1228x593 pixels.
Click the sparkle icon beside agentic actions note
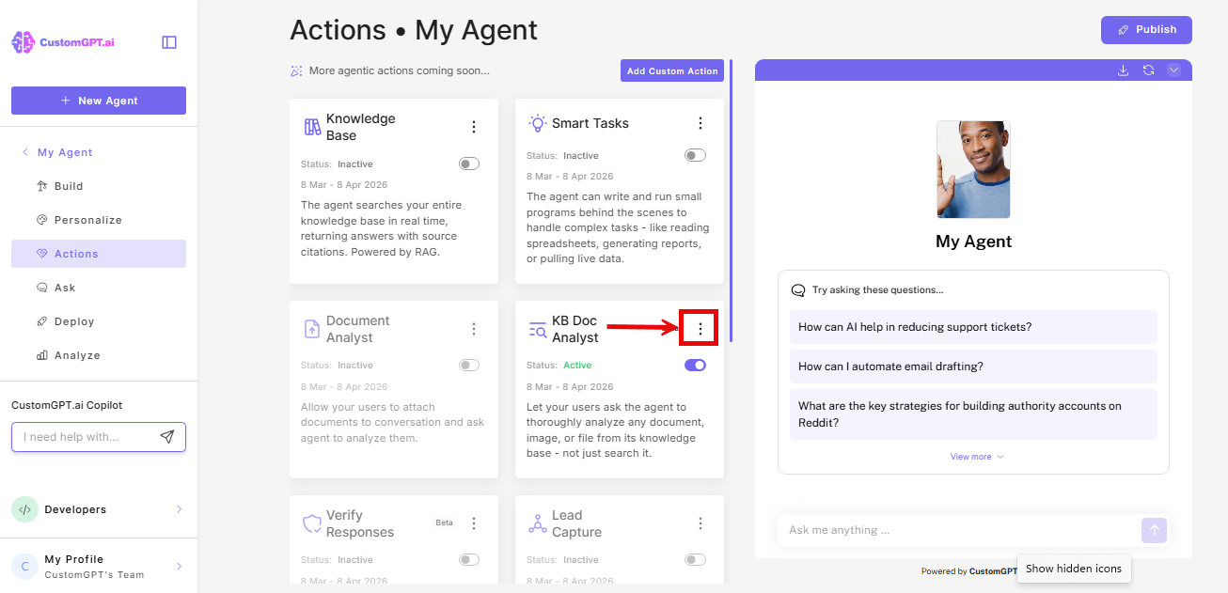pos(296,70)
